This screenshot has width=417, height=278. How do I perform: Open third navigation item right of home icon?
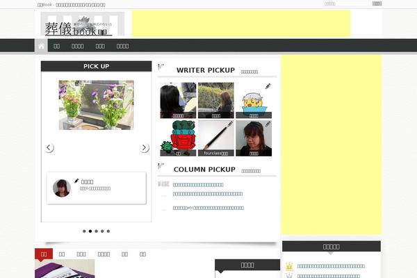pos(100,46)
